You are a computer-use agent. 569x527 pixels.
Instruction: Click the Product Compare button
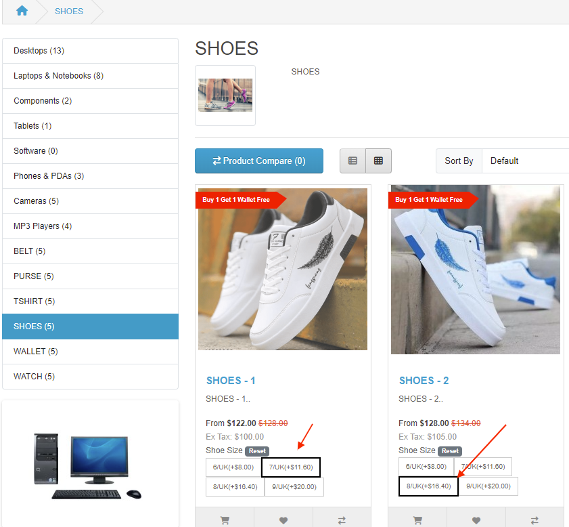pos(258,161)
